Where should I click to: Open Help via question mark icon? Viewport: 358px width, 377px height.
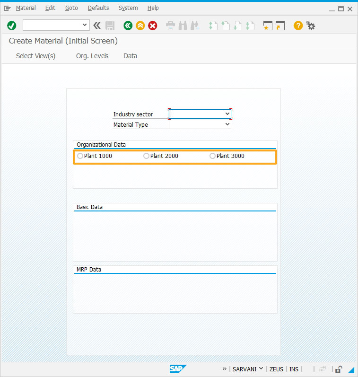pyautogui.click(x=298, y=26)
